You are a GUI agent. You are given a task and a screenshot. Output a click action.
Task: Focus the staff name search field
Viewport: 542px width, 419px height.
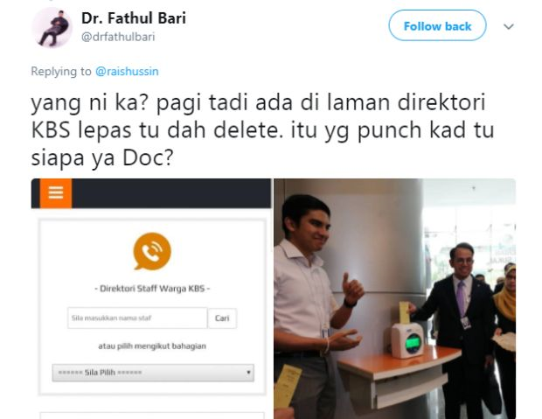[137, 318]
